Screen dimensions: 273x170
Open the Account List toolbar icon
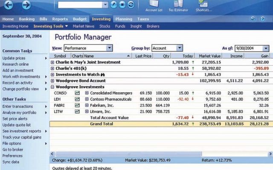[x=154, y=6]
